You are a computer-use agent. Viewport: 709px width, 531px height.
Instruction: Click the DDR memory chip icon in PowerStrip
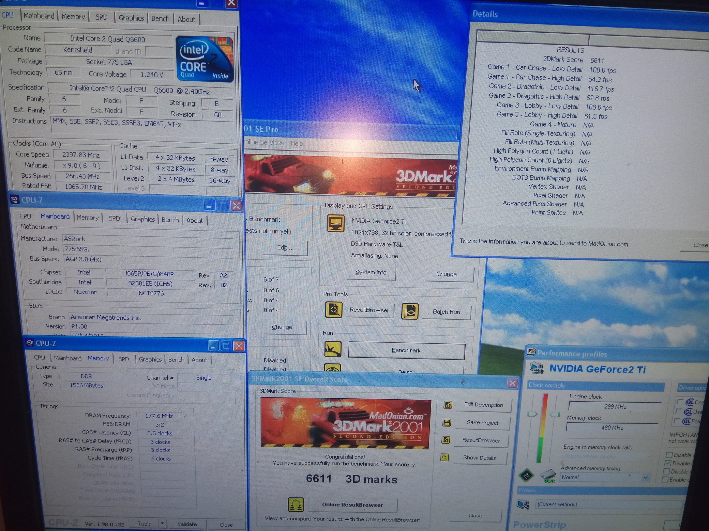click(x=548, y=476)
